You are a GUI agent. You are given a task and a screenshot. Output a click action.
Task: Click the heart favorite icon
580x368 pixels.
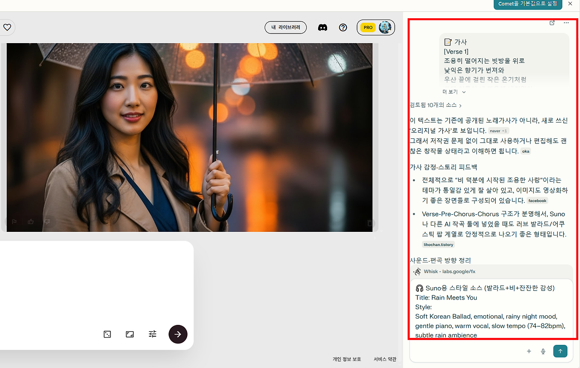tap(7, 27)
